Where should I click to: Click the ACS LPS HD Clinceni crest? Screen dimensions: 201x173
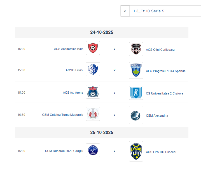tap(136, 151)
